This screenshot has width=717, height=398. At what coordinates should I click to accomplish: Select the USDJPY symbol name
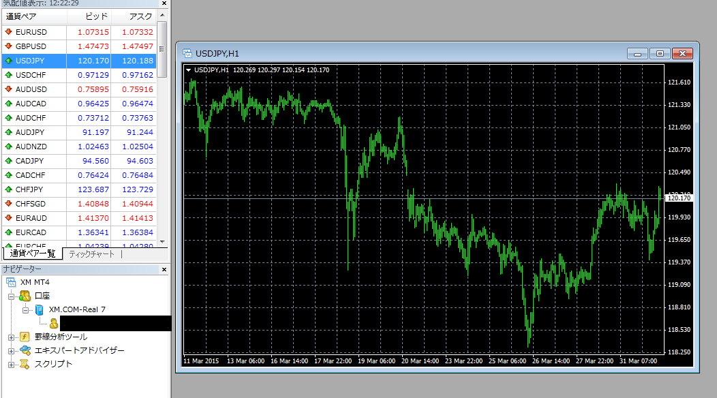30,61
